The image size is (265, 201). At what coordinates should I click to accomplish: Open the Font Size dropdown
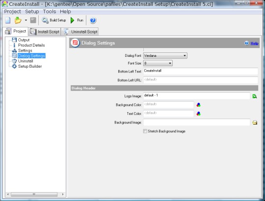pos(158,63)
